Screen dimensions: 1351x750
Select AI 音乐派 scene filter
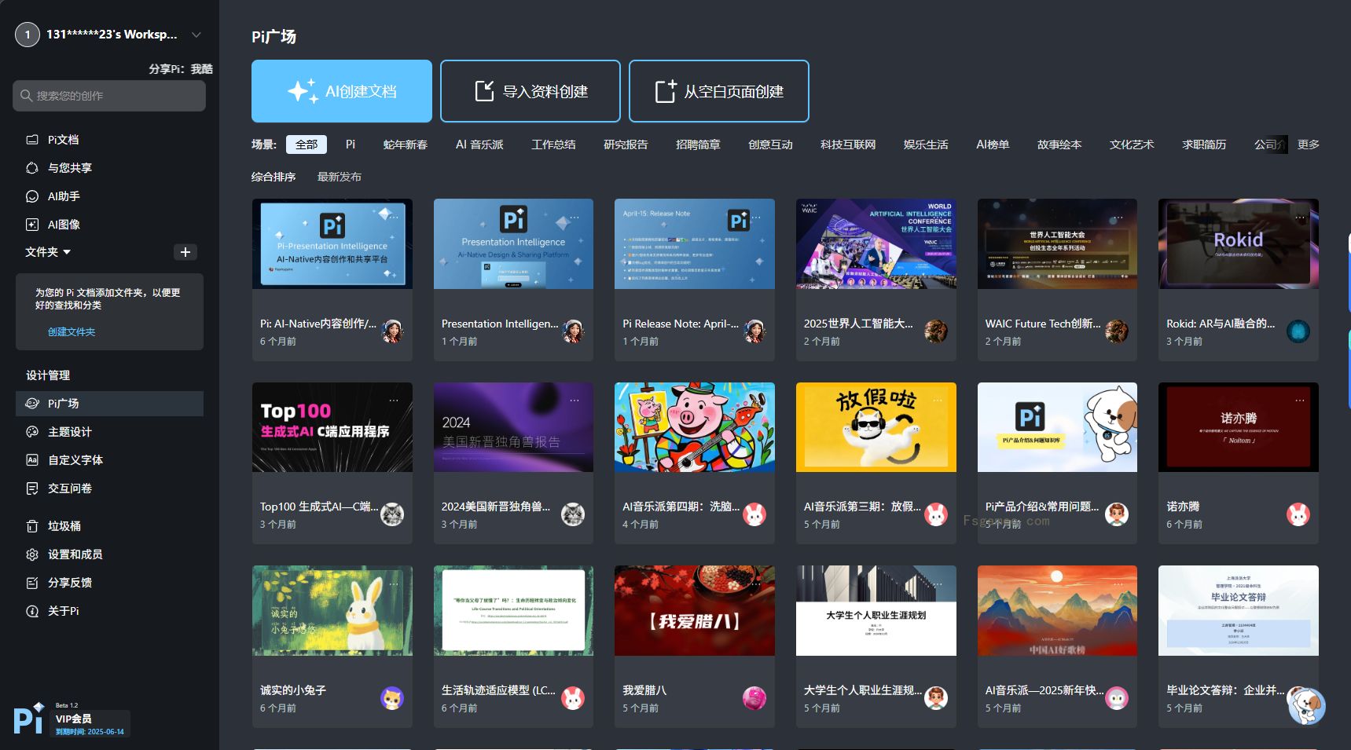pos(479,145)
